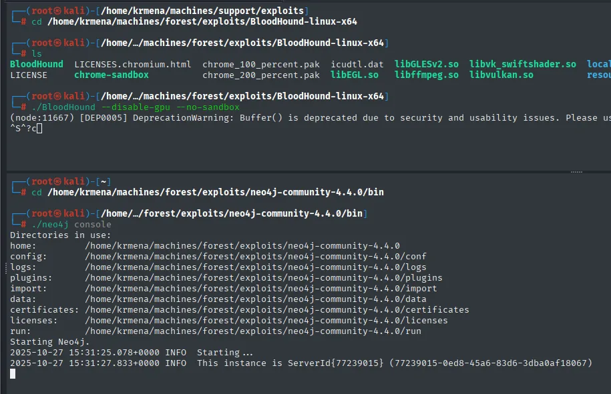Select chrome_100_percent.pak in listing
Image resolution: width=611 pixels, height=394 pixels.
260,64
